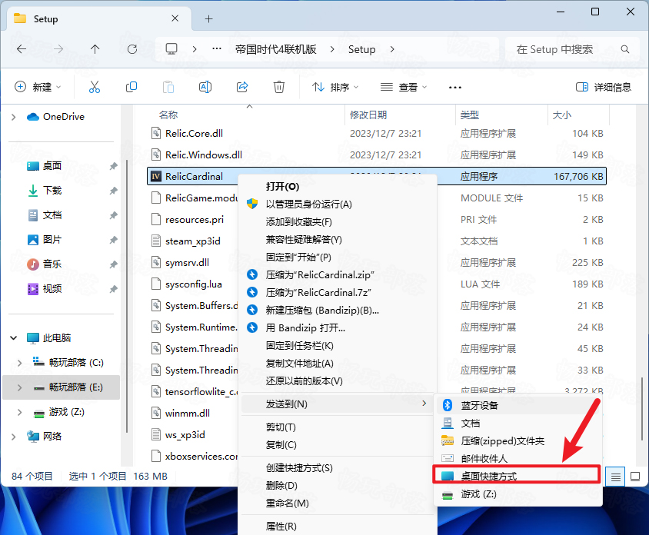Screen dimensions: 649x535
Task: Expand the OneDrive tree node
Action: point(13,117)
